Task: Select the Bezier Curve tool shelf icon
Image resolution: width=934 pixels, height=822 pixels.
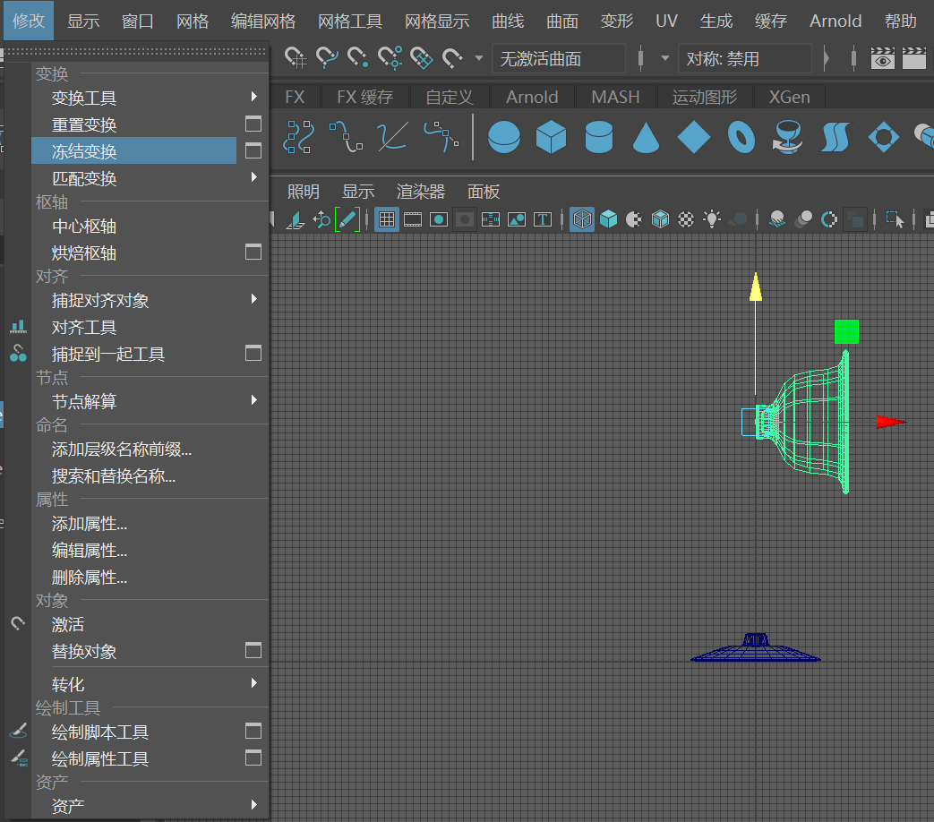Action: (441, 136)
